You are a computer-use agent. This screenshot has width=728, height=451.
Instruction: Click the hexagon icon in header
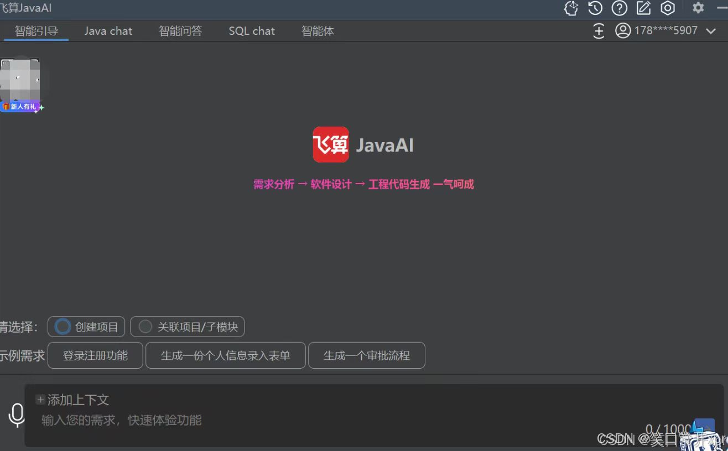coord(668,8)
